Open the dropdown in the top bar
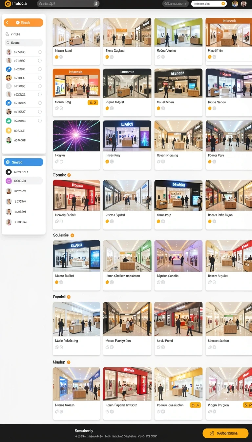252x442 pixels. point(176,4)
